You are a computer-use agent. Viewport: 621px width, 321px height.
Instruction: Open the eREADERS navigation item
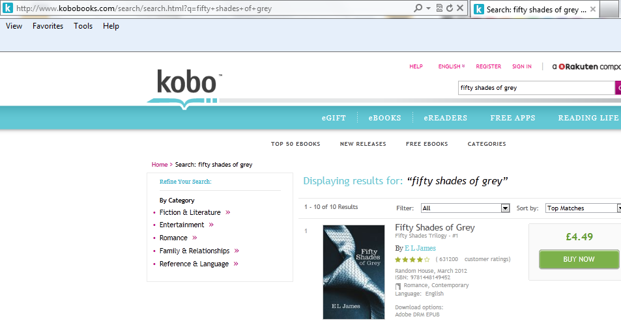pos(445,118)
